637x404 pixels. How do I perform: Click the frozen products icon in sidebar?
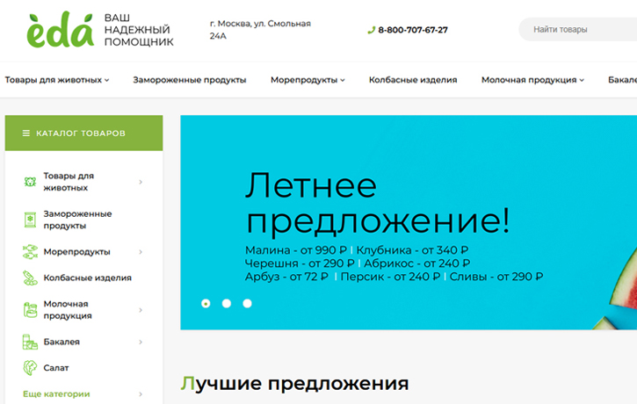click(x=30, y=220)
